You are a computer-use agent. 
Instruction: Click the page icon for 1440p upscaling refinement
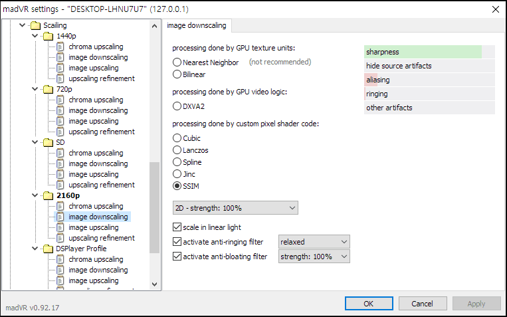click(60, 78)
